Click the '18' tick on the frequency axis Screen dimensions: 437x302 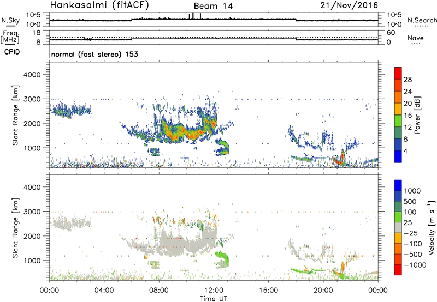(37, 32)
